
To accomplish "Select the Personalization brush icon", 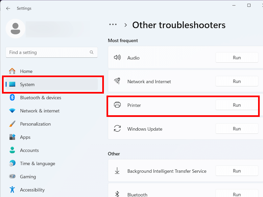I will pyautogui.click(x=12, y=124).
